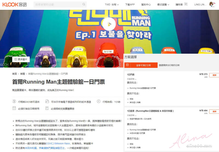Click the user avatar picture

212,4
